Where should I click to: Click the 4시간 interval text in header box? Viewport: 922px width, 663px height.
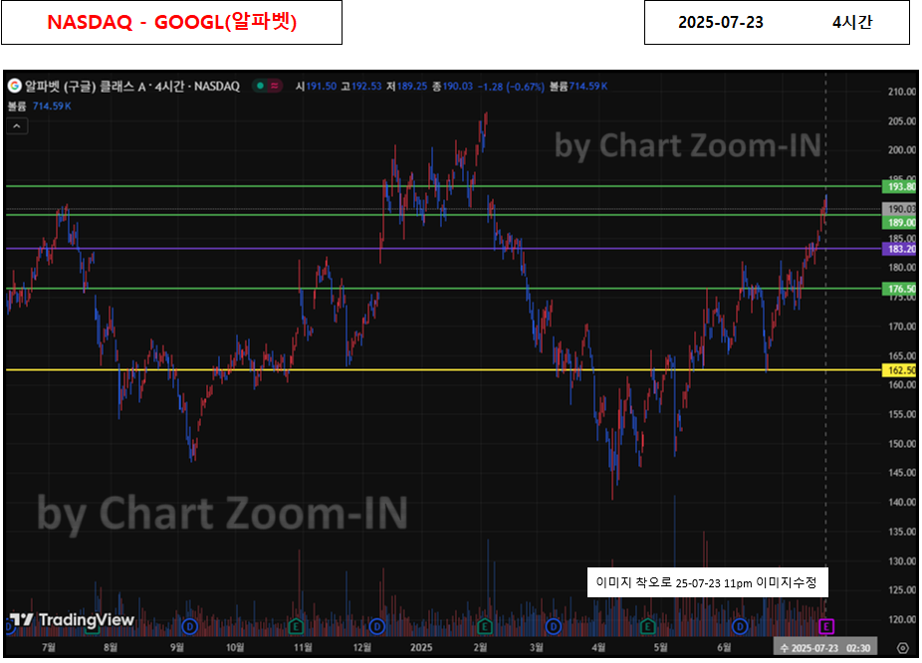[x=852, y=22]
